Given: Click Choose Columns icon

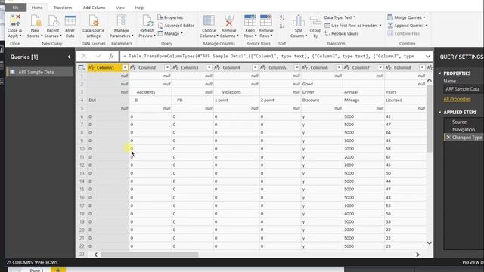Looking at the screenshot, I should (x=209, y=20).
